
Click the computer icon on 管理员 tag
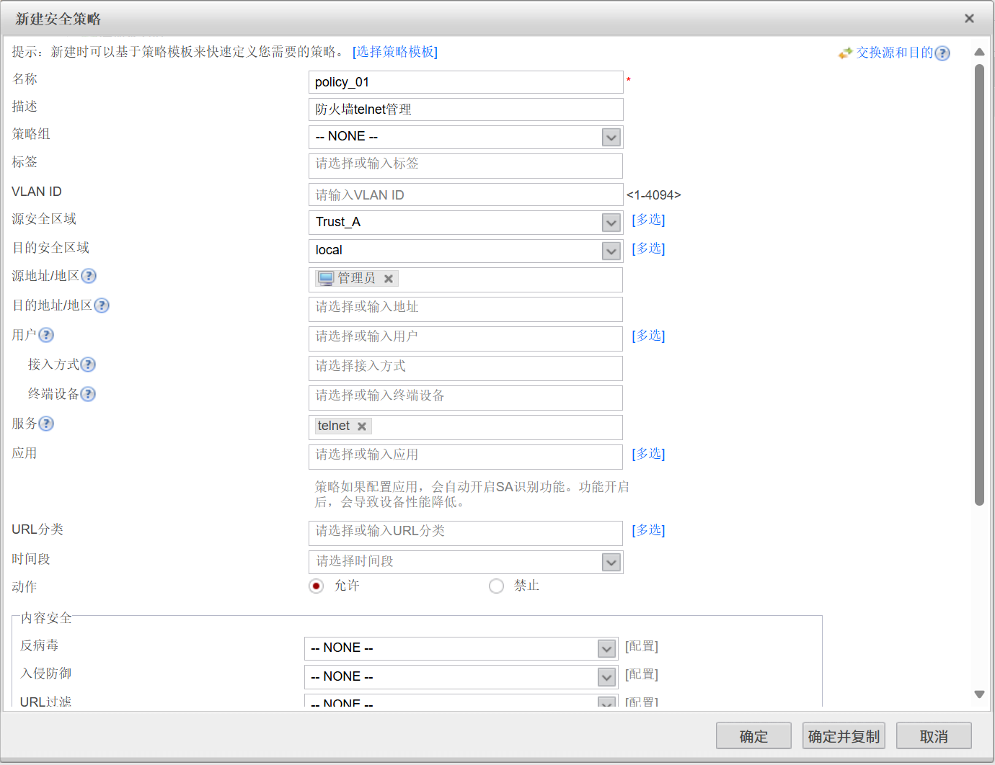pos(326,278)
